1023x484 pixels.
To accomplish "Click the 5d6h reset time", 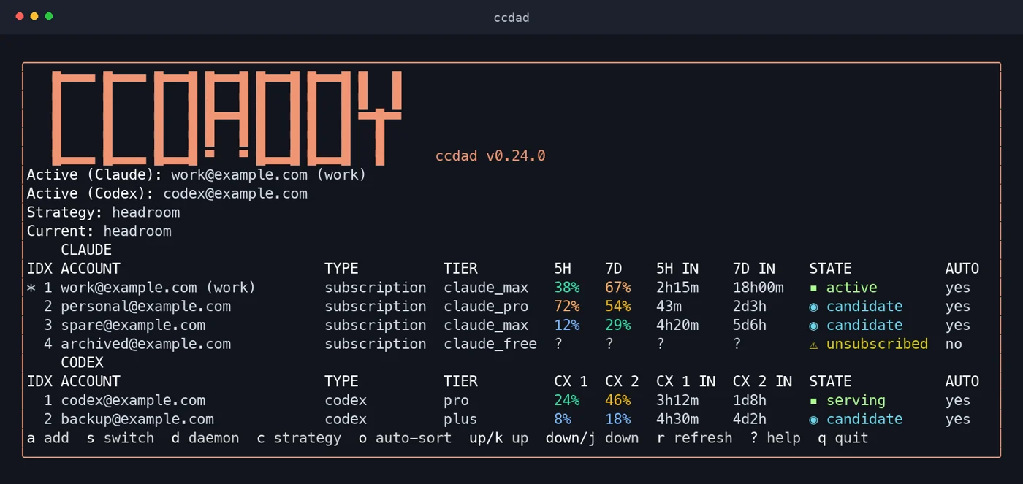I will pyautogui.click(x=750, y=326).
